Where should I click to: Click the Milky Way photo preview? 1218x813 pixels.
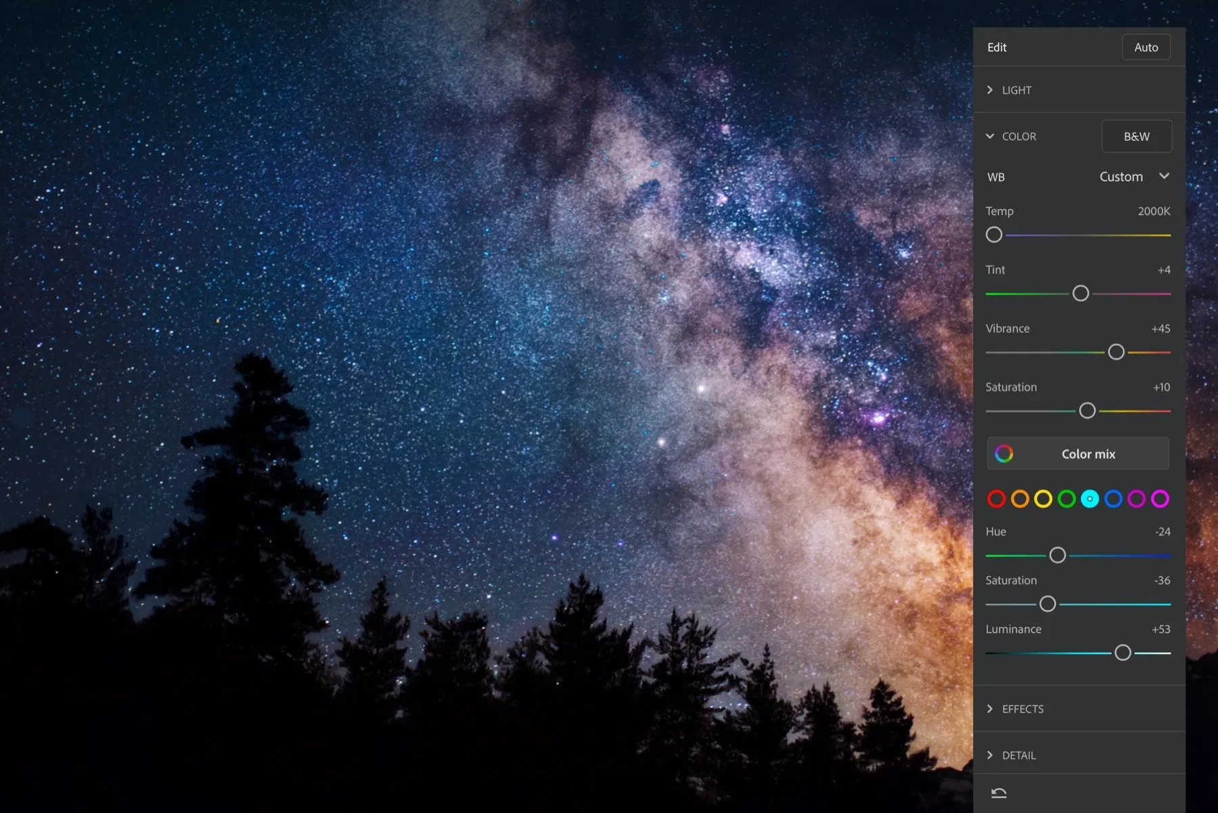tap(486, 406)
